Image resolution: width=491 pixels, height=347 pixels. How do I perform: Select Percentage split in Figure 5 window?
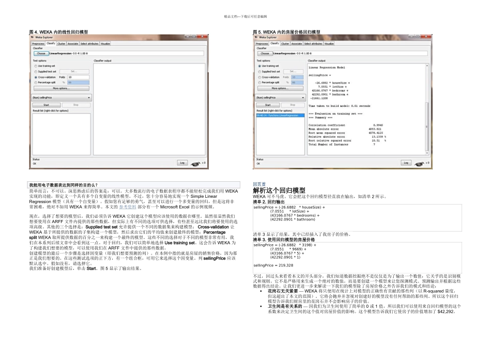[x=259, y=83]
